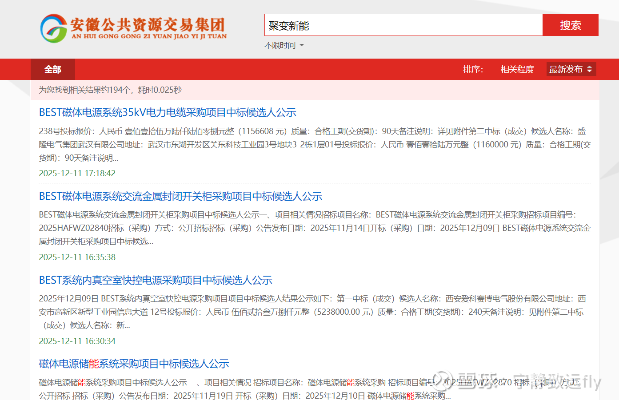Open BEST磁体电源系统交流金属封闭开关柜采购项目 result
619x400 pixels.
(x=180, y=196)
